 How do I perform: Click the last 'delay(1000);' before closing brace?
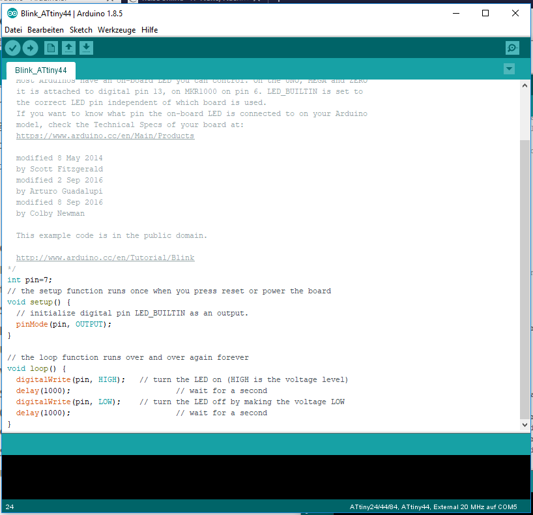[x=43, y=413]
